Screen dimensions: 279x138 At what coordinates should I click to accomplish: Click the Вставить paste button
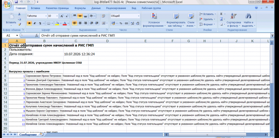pyautogui.click(x=11, y=20)
